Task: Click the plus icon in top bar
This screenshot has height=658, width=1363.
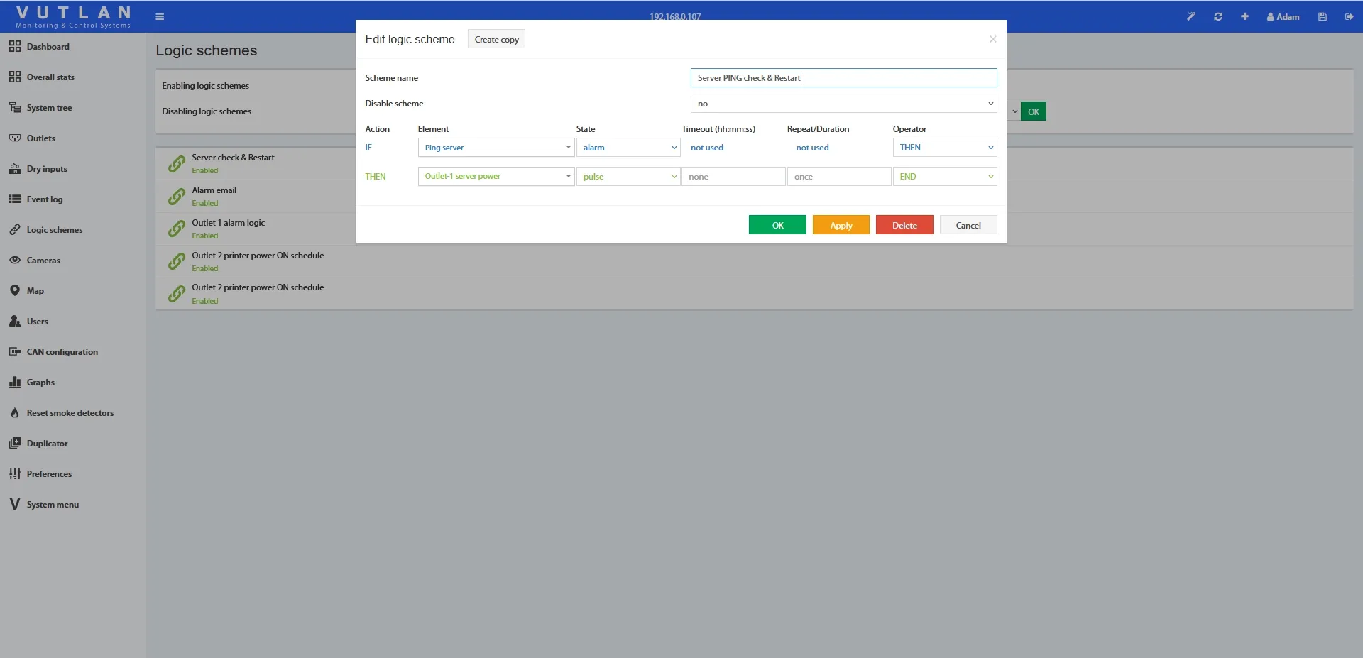Action: [1244, 16]
